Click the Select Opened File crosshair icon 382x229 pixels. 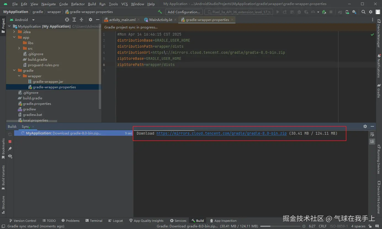click(67, 20)
